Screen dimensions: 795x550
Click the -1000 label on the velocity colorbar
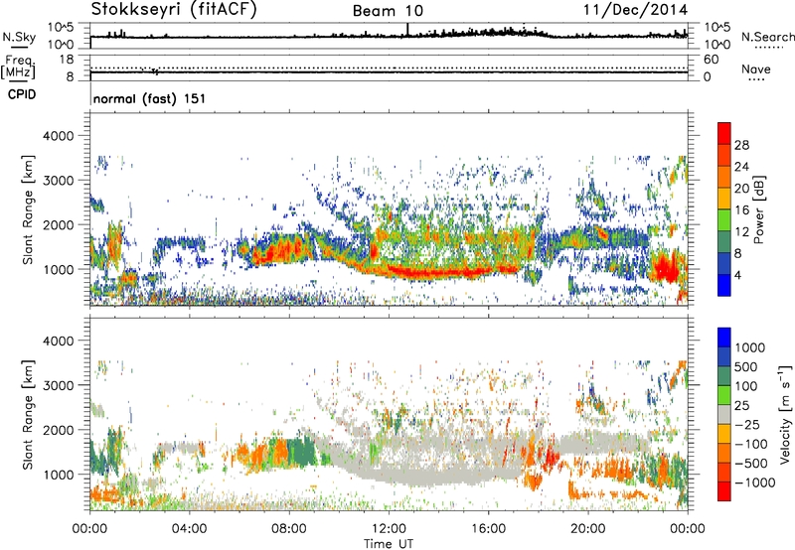pos(754,482)
